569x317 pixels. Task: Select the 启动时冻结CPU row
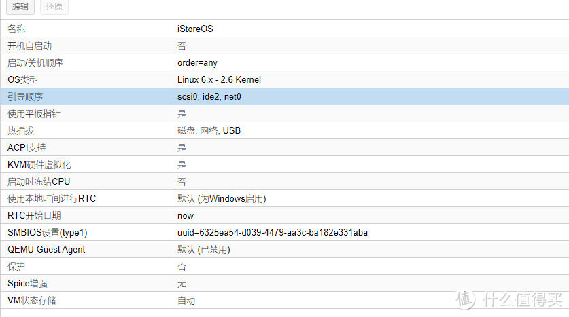pos(284,181)
